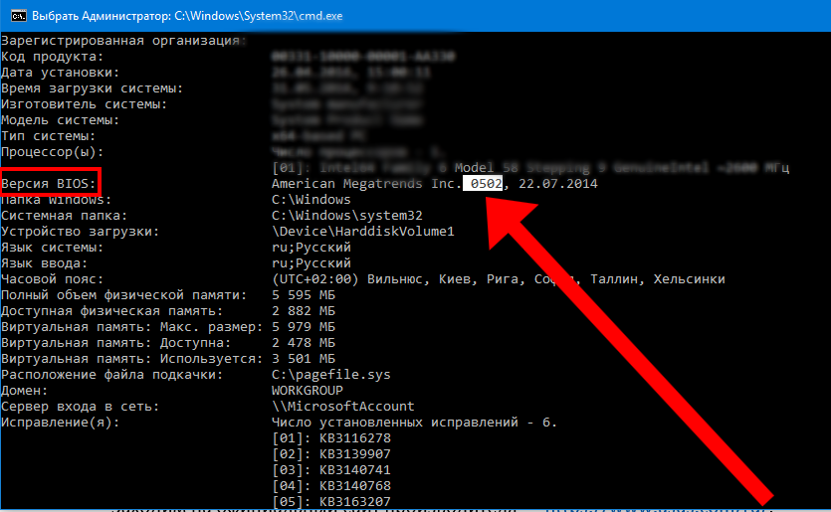Click the cmd.exe icon in title bar
The image size is (831, 512).
(14, 16)
